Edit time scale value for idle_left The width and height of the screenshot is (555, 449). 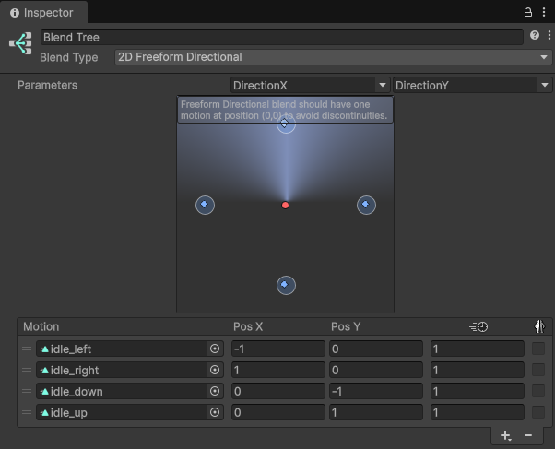tap(478, 349)
